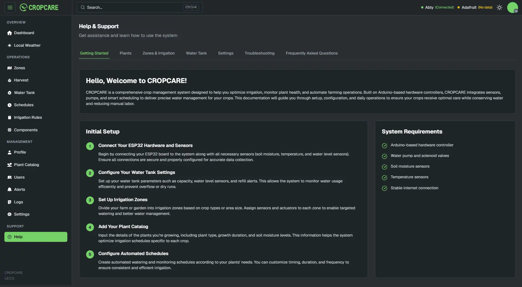The height and width of the screenshot is (287, 522).
Task: Click the Logs document icon
Action: coord(9,202)
